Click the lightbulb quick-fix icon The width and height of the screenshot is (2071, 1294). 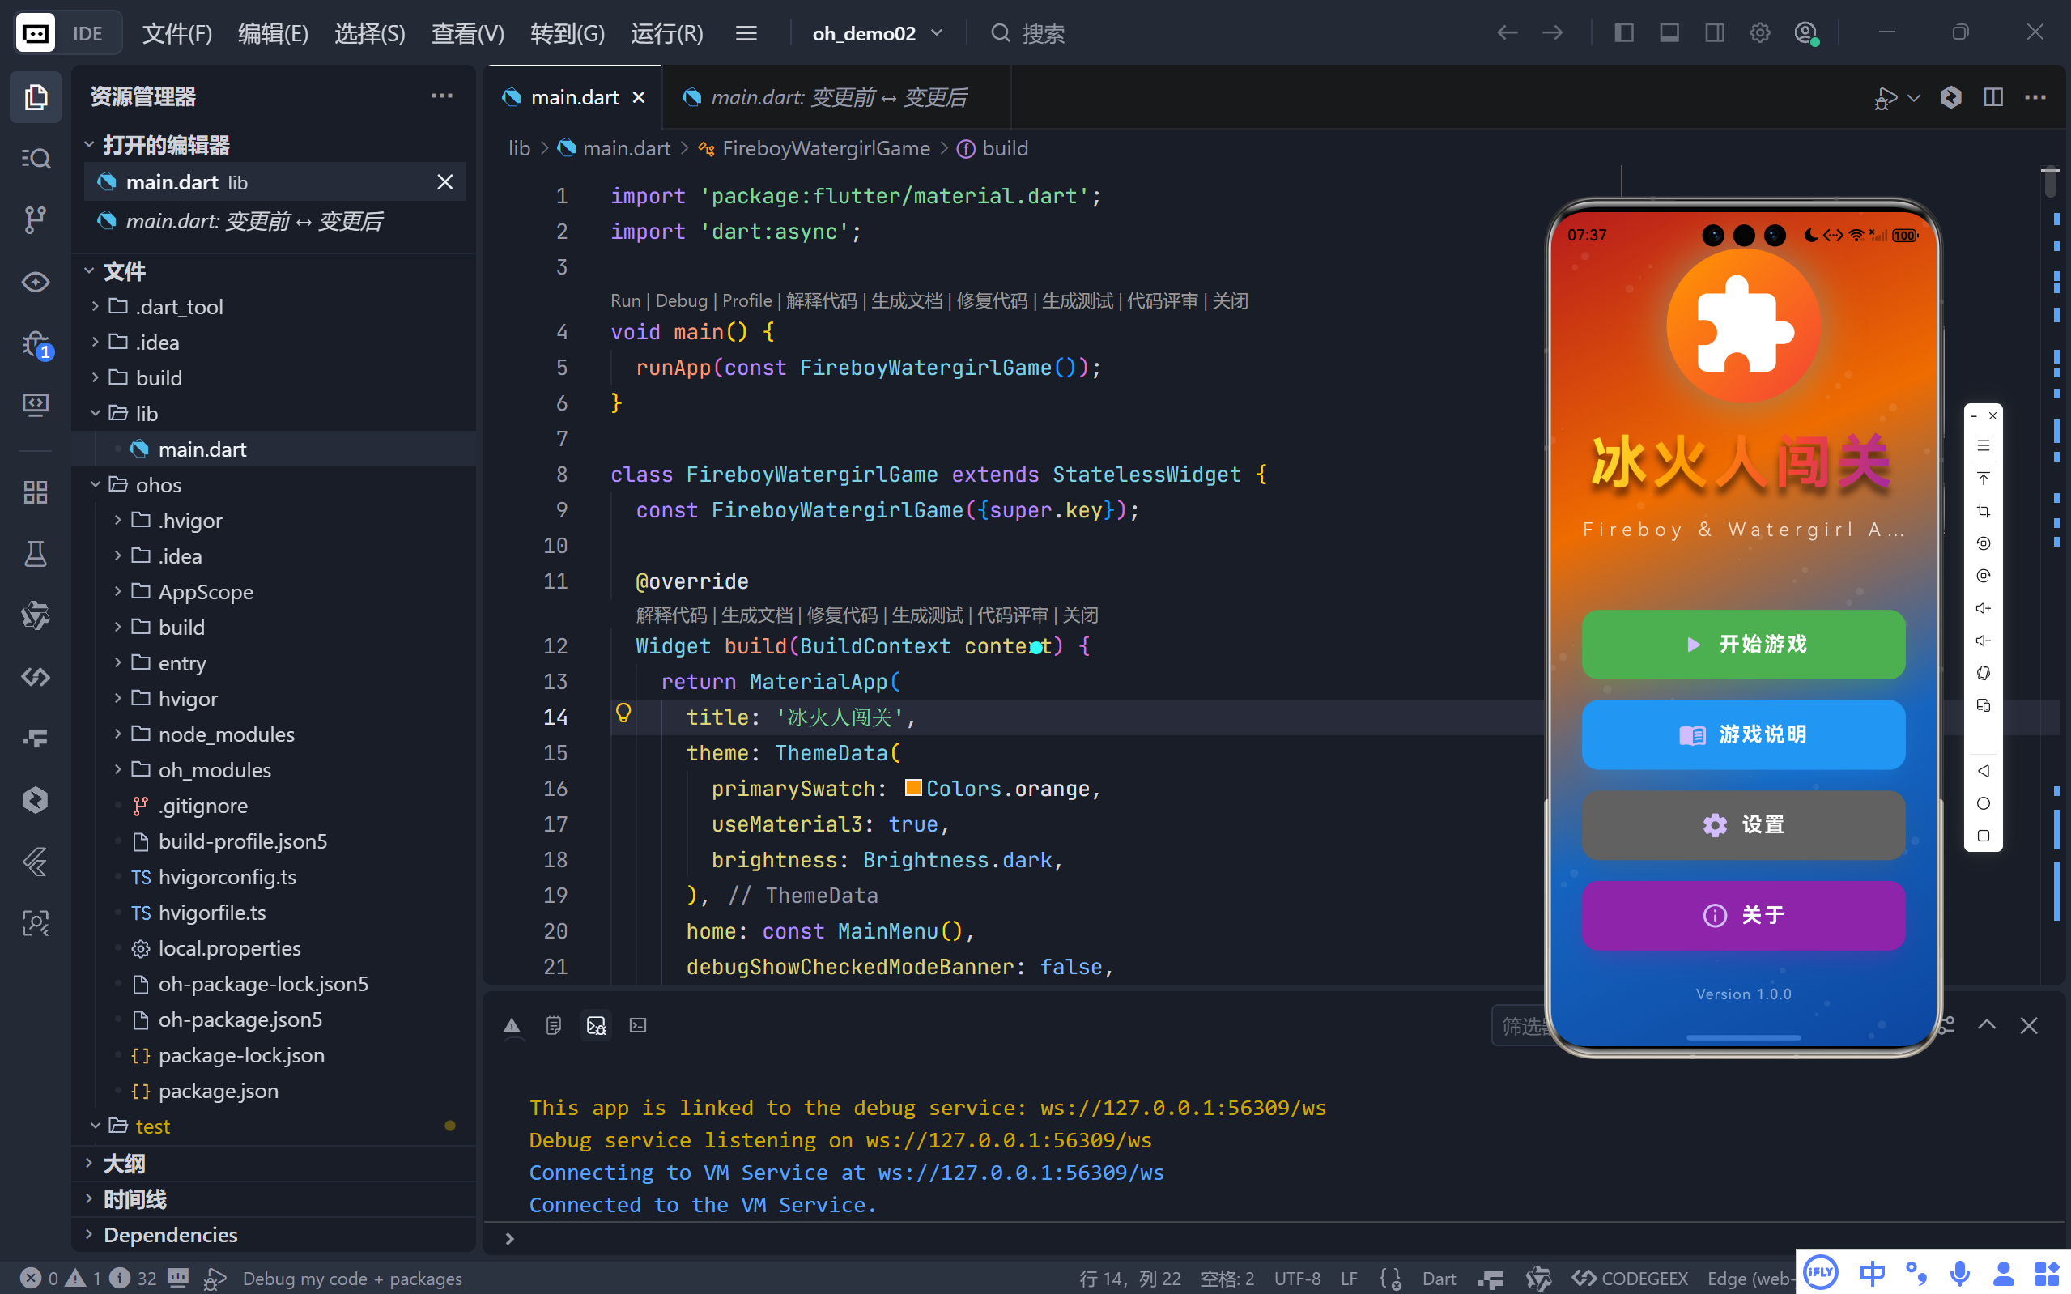(623, 713)
